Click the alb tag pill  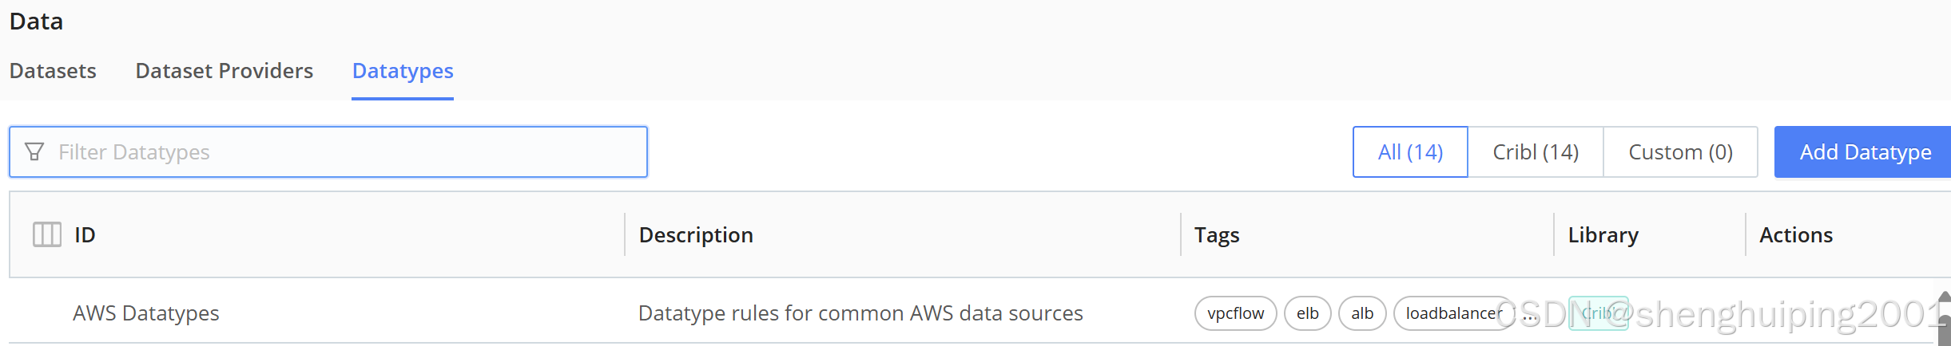1361,313
